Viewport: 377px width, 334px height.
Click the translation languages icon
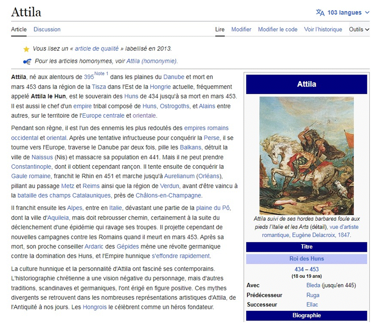[x=320, y=13]
